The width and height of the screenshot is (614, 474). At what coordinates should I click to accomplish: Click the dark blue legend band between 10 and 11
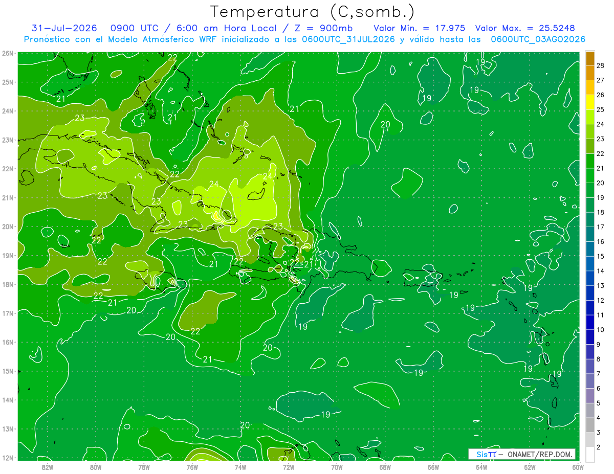tap(590, 322)
